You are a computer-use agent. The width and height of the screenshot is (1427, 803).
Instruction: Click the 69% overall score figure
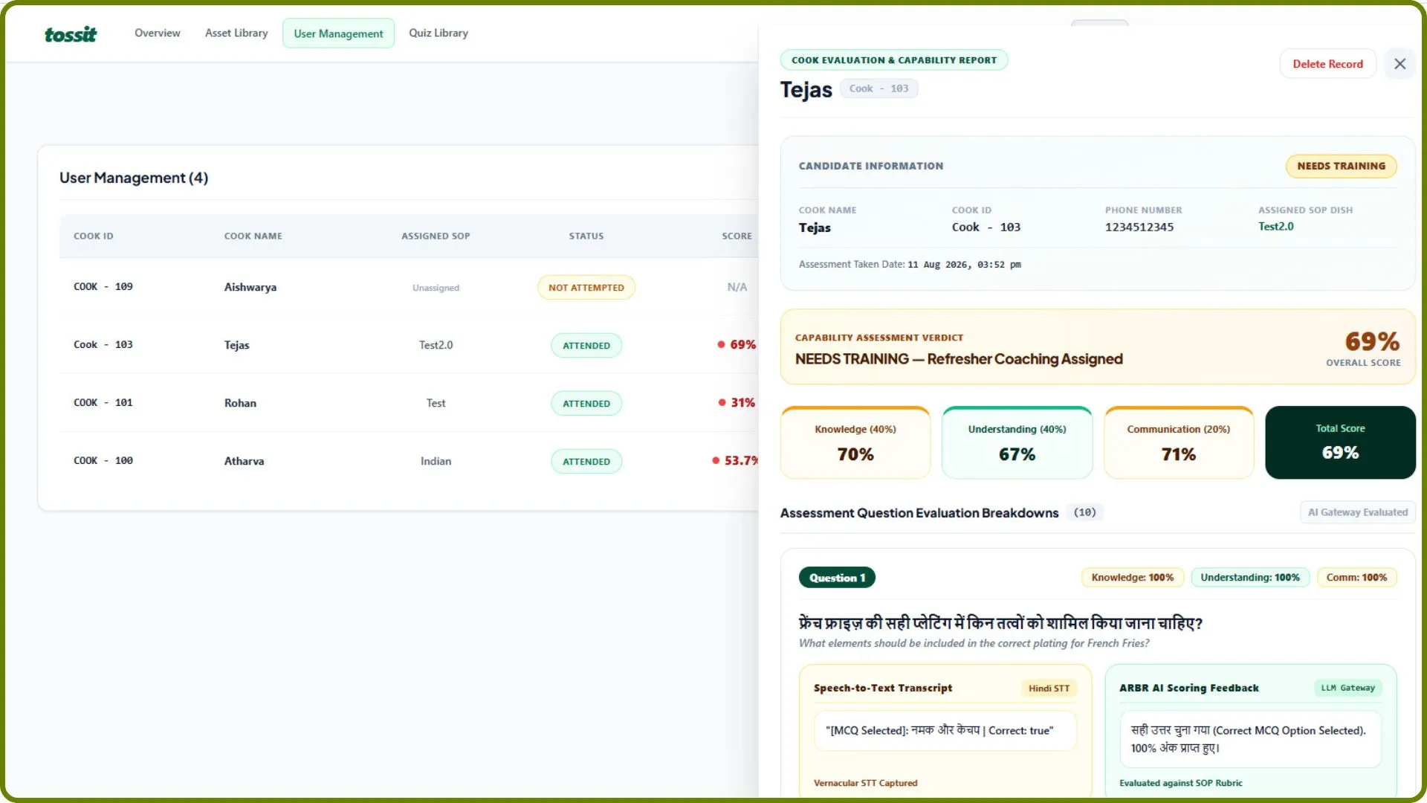1372,341
